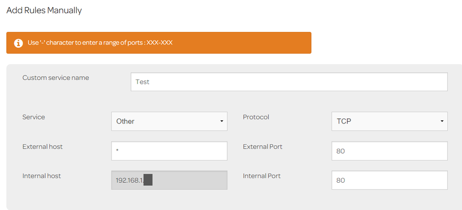This screenshot has width=462, height=210.
Task: Click the port range hint text in banner
Action: (x=100, y=43)
